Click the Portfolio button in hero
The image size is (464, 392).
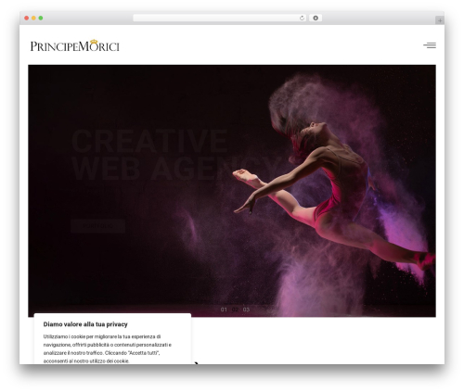pos(98,226)
